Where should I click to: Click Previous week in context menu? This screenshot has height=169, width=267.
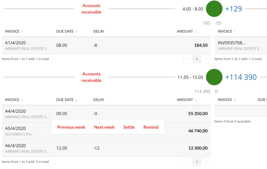(x=71, y=127)
